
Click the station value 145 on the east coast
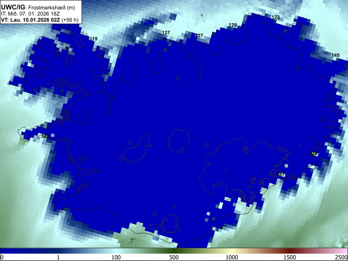point(335,55)
